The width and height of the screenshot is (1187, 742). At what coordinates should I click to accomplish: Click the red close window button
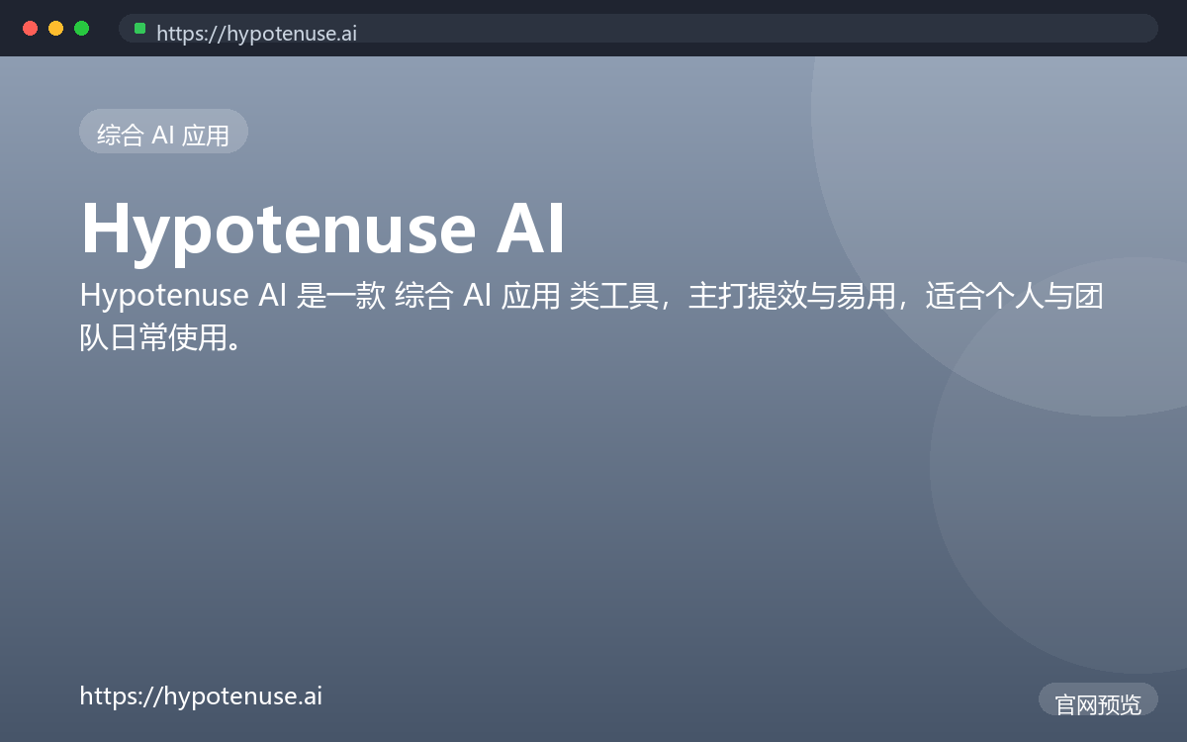pos(31,28)
